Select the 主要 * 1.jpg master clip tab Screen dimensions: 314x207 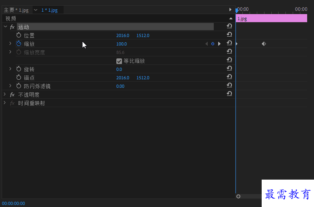click(16, 10)
